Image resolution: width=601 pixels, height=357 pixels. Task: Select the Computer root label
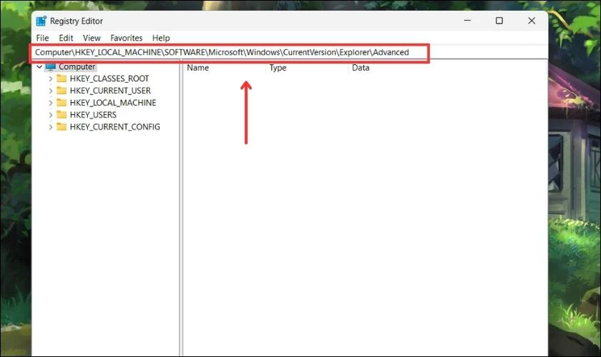point(77,66)
